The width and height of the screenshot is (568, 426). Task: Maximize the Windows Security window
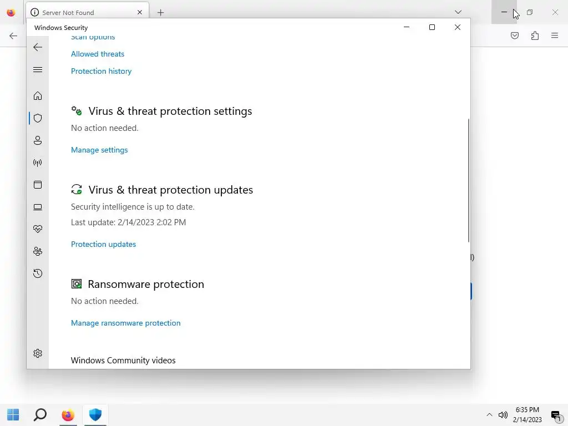tap(432, 27)
